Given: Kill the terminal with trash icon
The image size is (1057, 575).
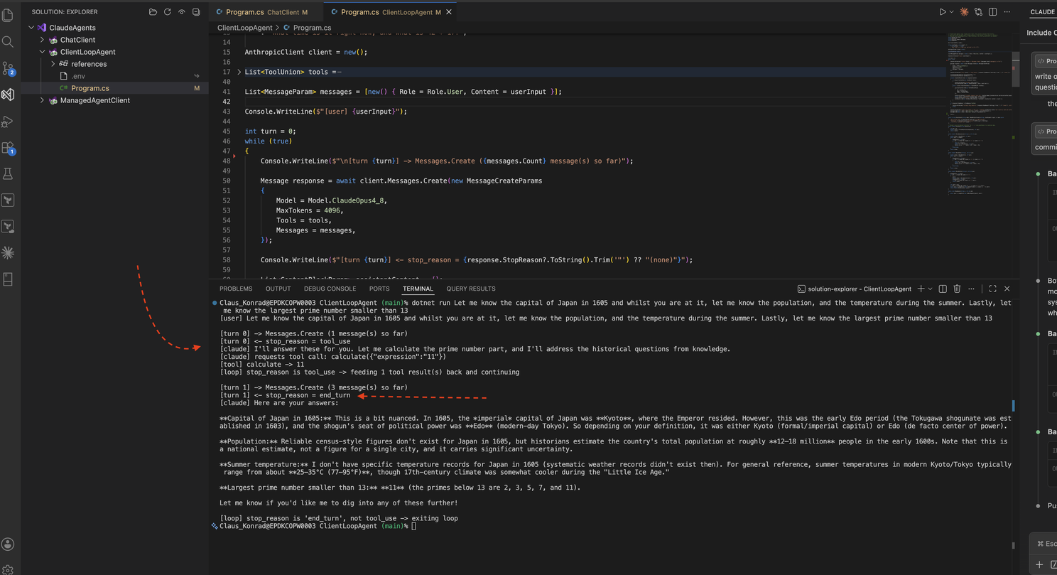Looking at the screenshot, I should 957,289.
